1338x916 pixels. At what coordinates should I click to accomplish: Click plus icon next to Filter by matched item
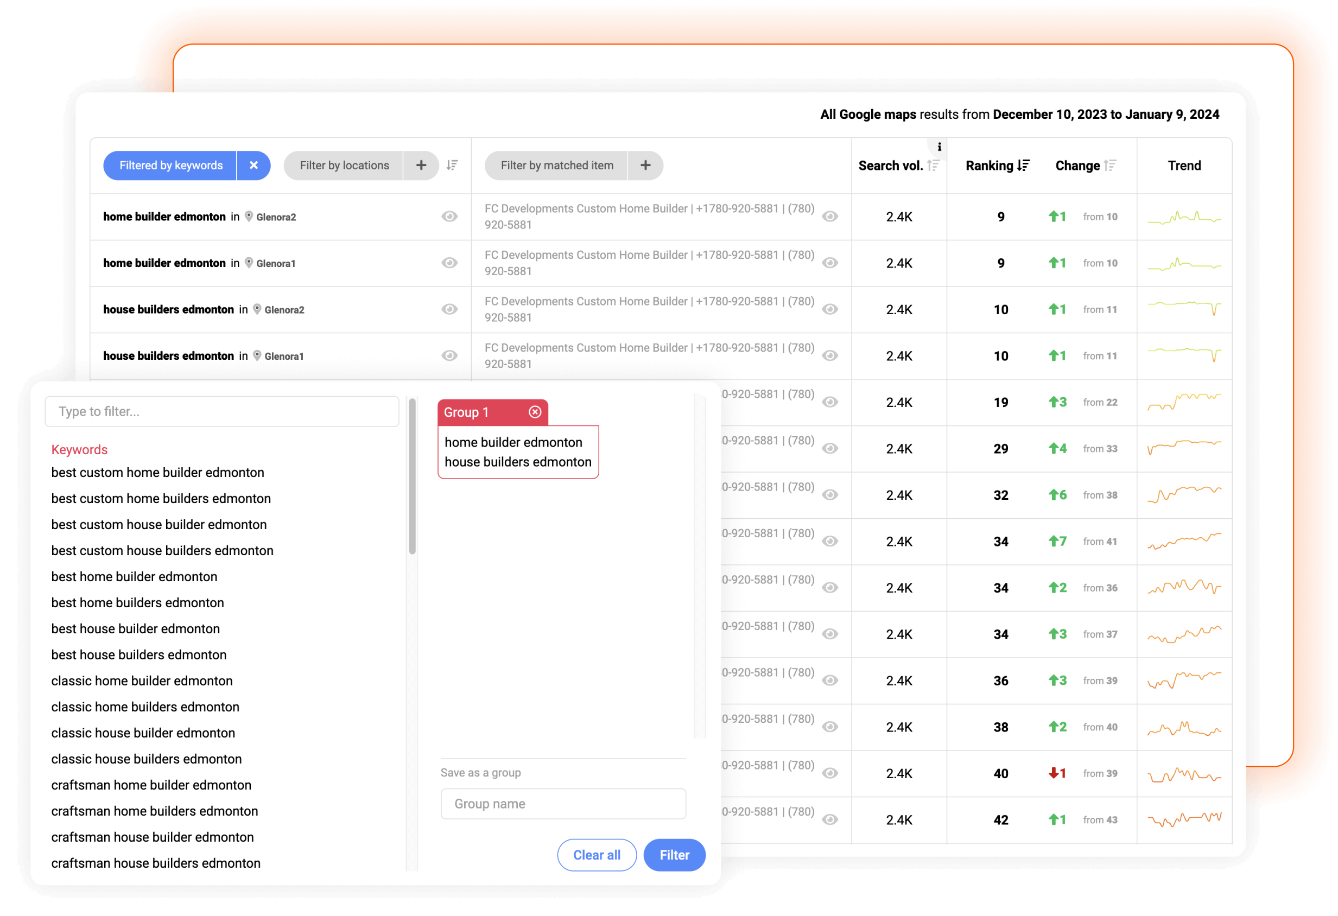[x=645, y=165]
